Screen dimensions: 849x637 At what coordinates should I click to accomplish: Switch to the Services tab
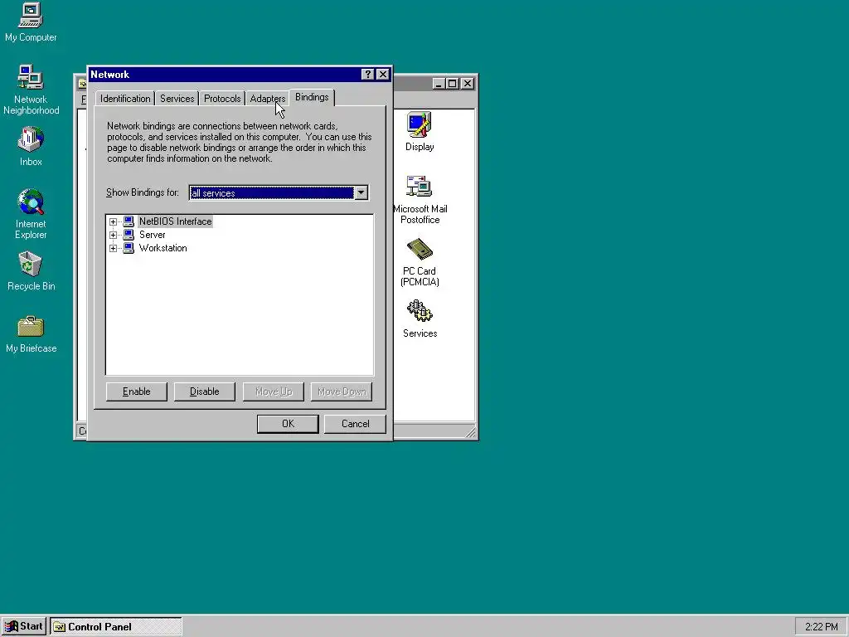click(177, 99)
